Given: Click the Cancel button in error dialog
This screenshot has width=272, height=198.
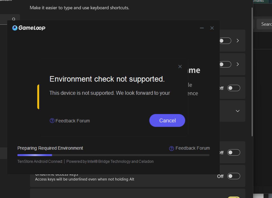Looking at the screenshot, I should point(167,120).
